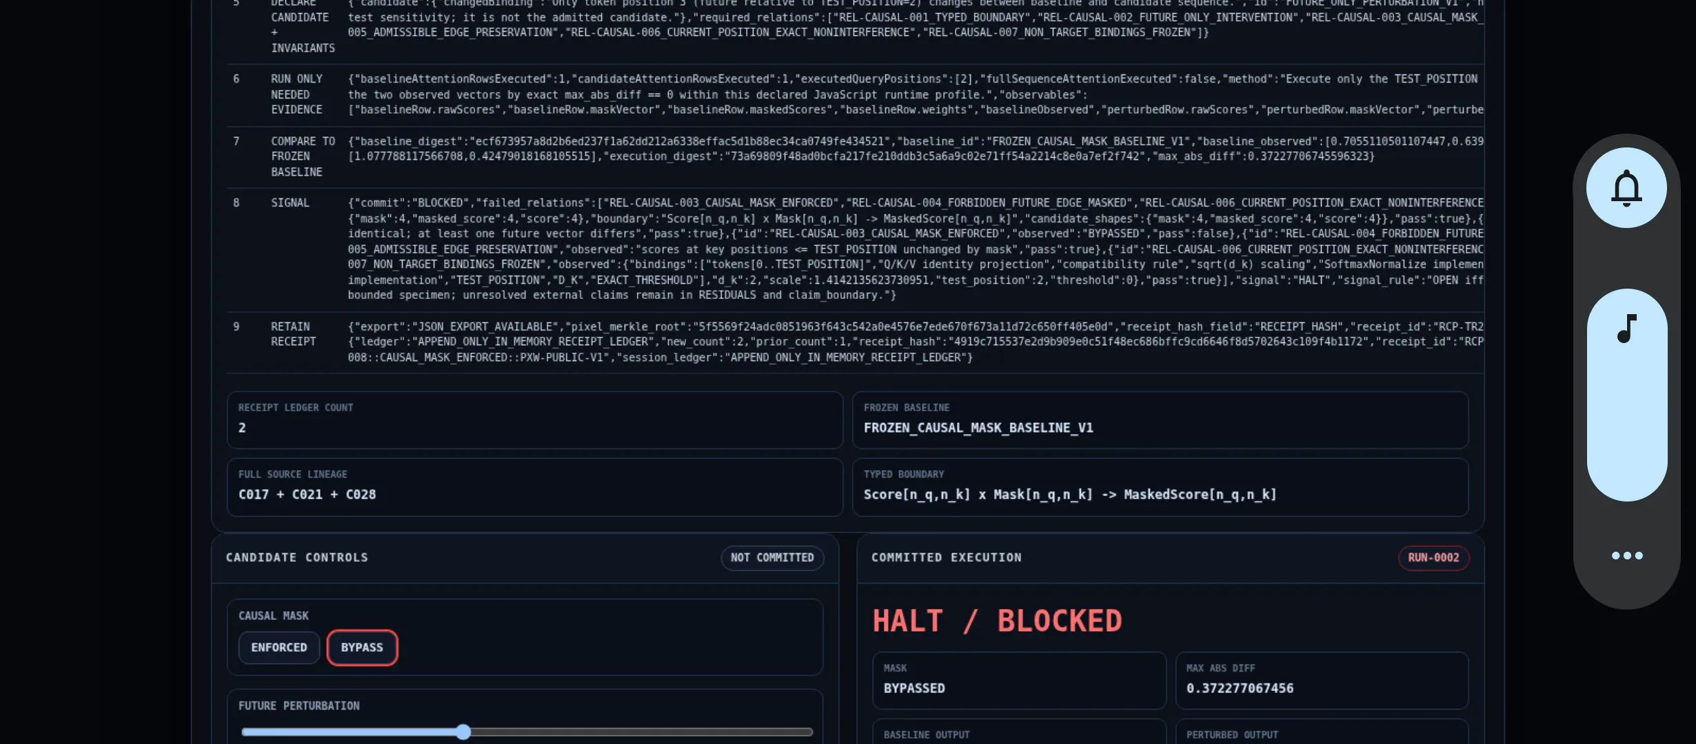Click the RUN ONLY NEEDED EVIDENCE row label

(296, 94)
